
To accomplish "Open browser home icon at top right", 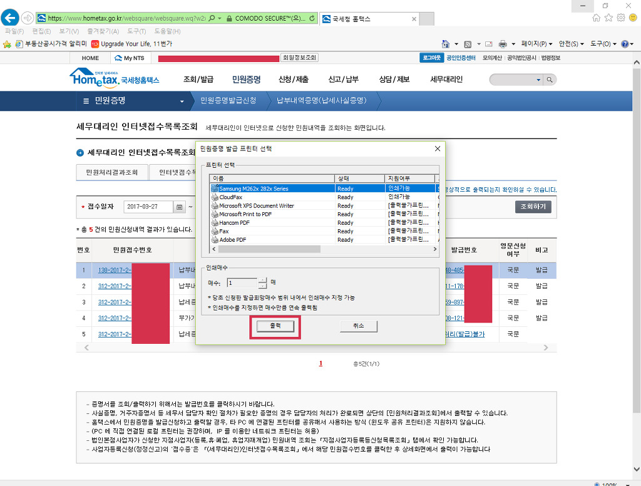I will tap(597, 18).
